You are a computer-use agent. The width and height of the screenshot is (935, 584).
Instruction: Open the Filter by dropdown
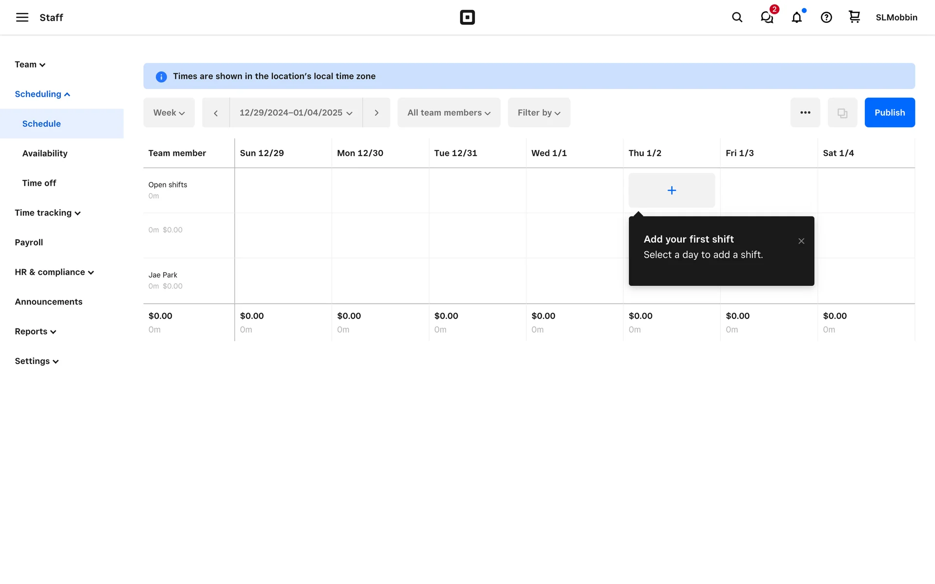(539, 113)
